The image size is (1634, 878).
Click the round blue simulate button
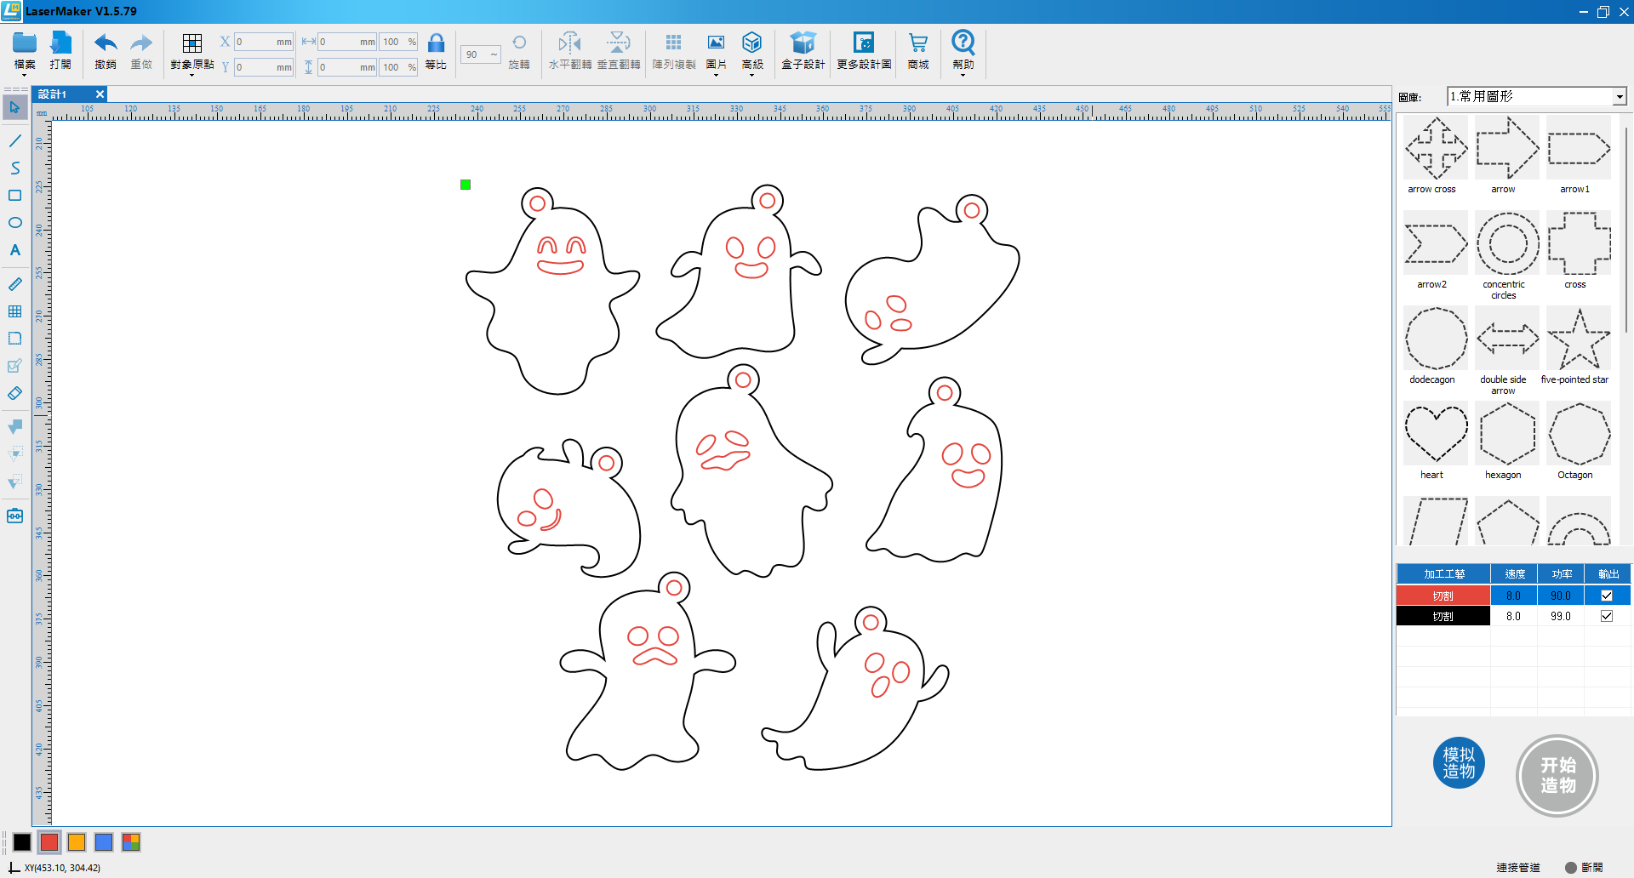click(x=1459, y=763)
